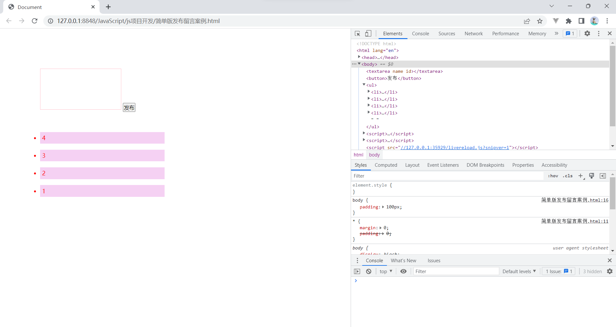Open a new browser tab
This screenshot has height=327, width=616.
pyautogui.click(x=108, y=7)
